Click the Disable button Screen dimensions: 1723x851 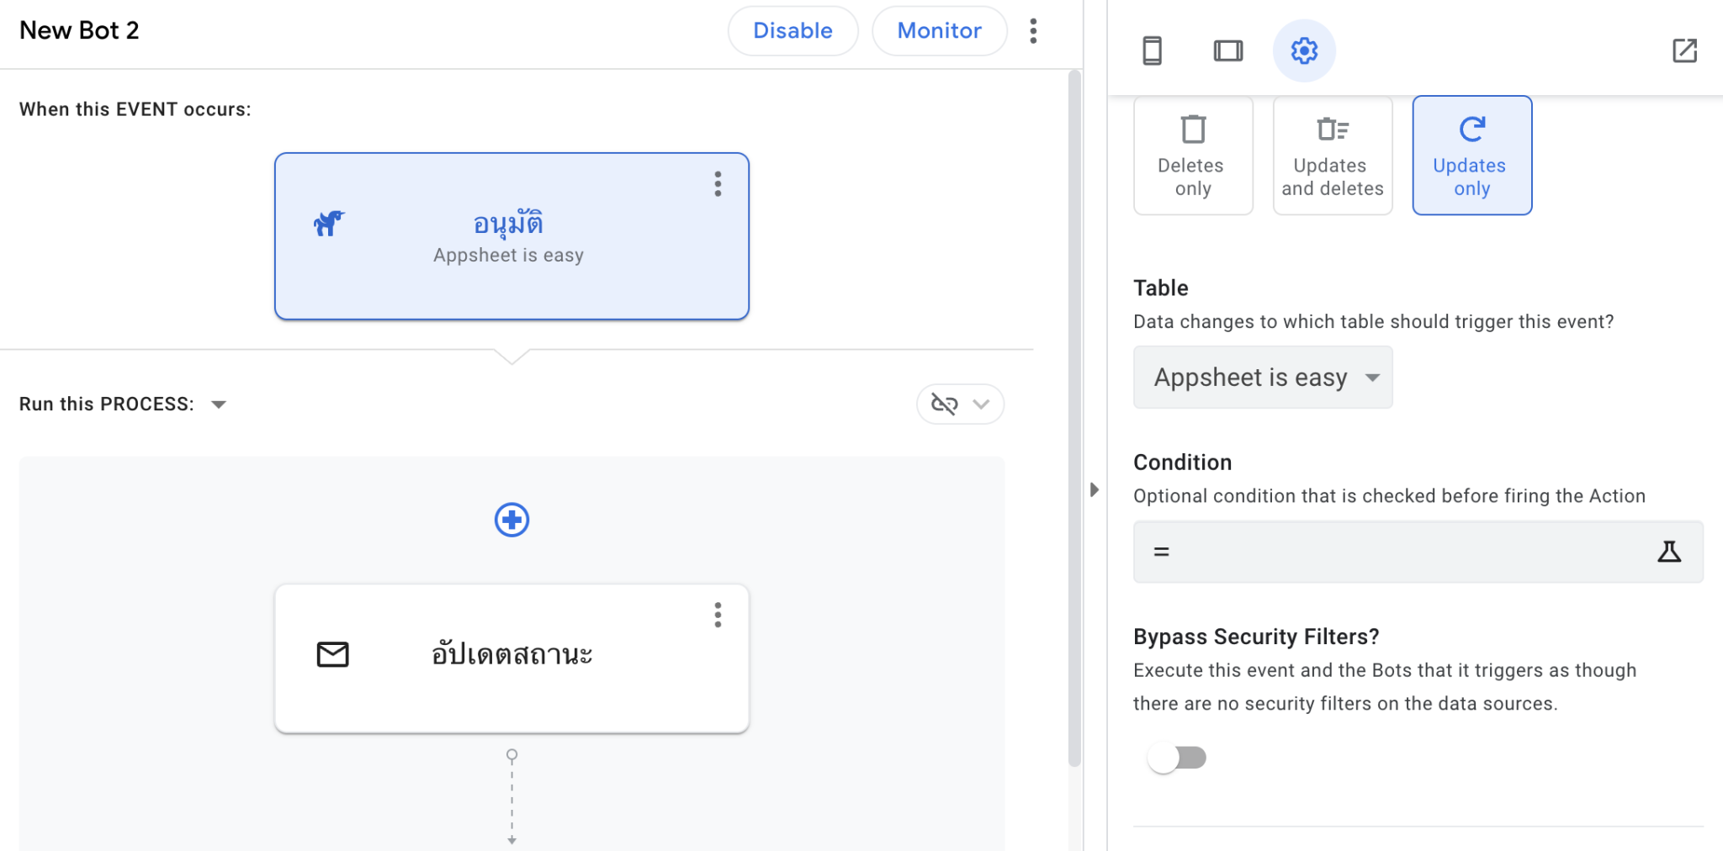792,30
